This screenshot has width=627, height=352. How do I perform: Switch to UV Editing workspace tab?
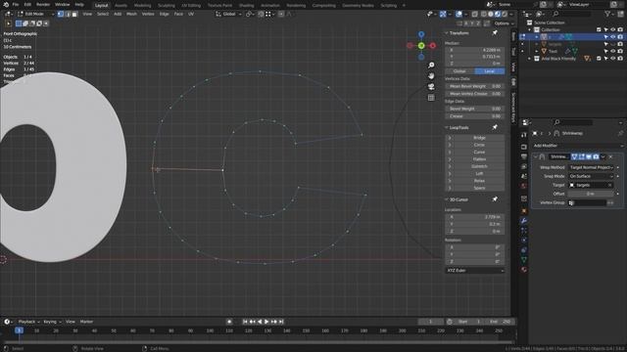pos(191,6)
